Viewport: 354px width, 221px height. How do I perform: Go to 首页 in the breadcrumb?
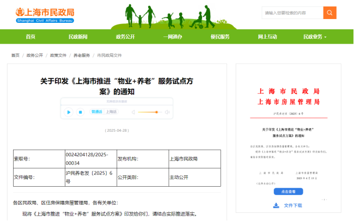[15, 56]
